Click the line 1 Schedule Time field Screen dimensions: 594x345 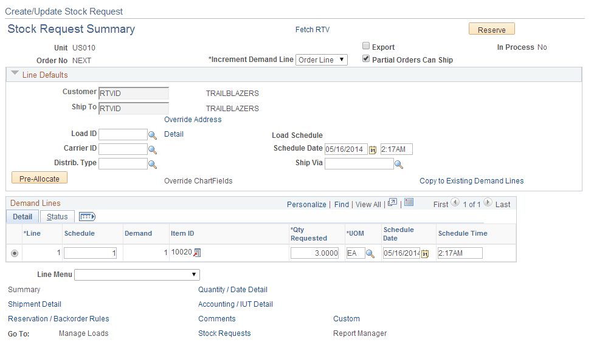point(460,253)
